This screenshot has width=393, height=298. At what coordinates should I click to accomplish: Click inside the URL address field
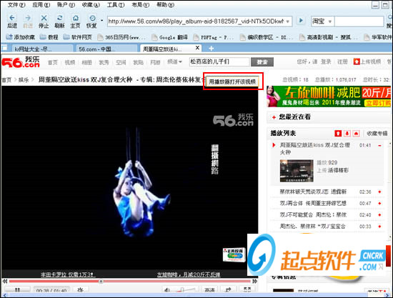196,21
